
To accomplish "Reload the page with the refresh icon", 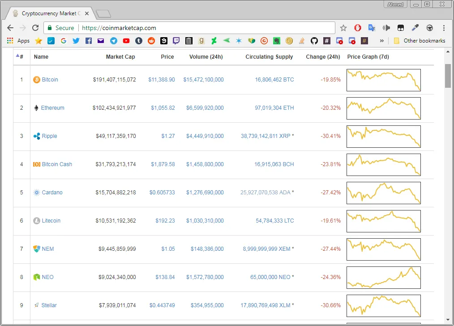I will (35, 28).
